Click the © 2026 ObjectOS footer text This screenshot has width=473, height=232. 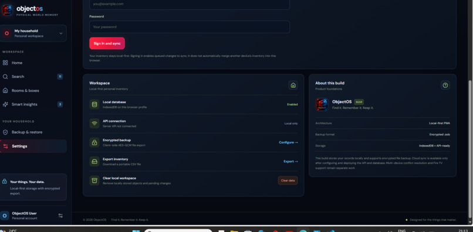click(94, 220)
